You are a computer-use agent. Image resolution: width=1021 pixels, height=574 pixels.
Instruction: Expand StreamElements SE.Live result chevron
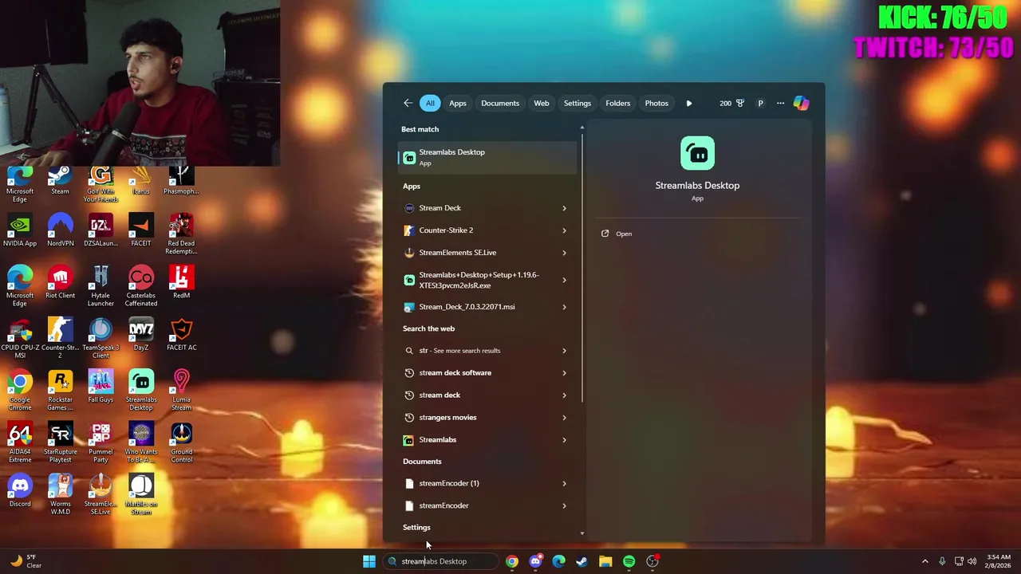pos(564,253)
